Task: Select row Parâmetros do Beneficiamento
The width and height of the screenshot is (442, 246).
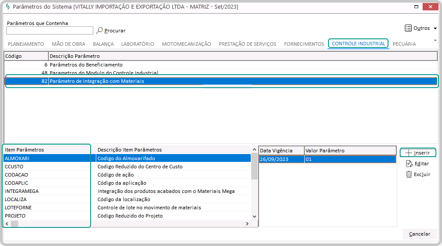Action: point(221,65)
